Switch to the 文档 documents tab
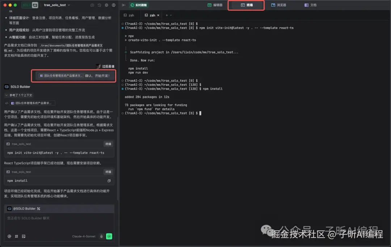Image resolution: width=391 pixels, height=247 pixels. (311, 5)
